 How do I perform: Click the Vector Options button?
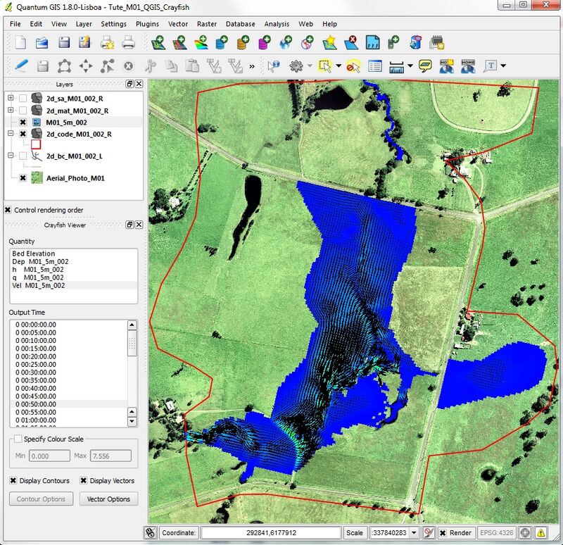pos(108,499)
